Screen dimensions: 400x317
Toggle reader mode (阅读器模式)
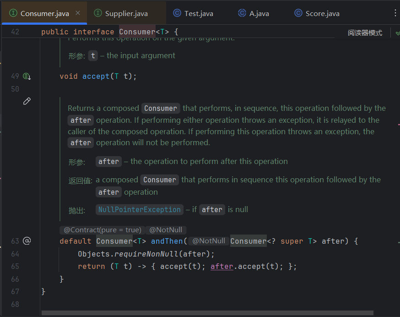(365, 33)
